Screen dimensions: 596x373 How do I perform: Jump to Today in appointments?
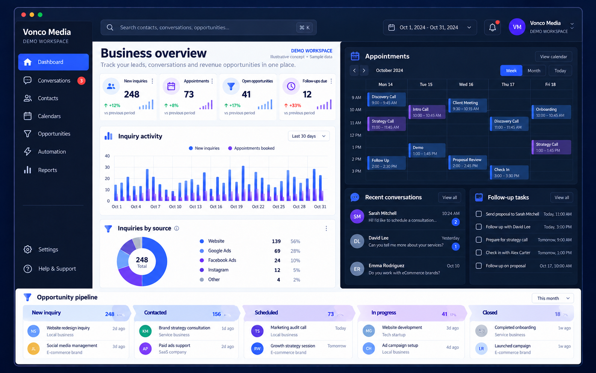point(560,71)
